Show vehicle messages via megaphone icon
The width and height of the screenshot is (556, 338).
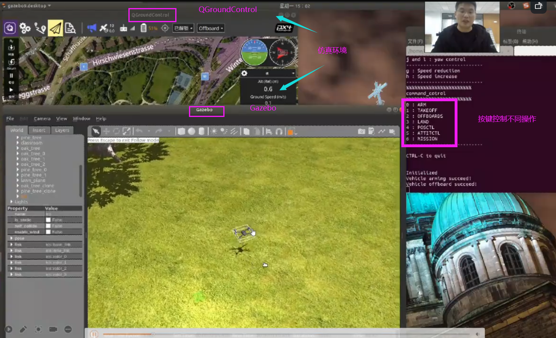tap(92, 28)
